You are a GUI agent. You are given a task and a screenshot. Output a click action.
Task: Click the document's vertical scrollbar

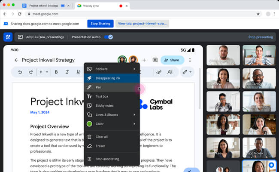coord(200,89)
